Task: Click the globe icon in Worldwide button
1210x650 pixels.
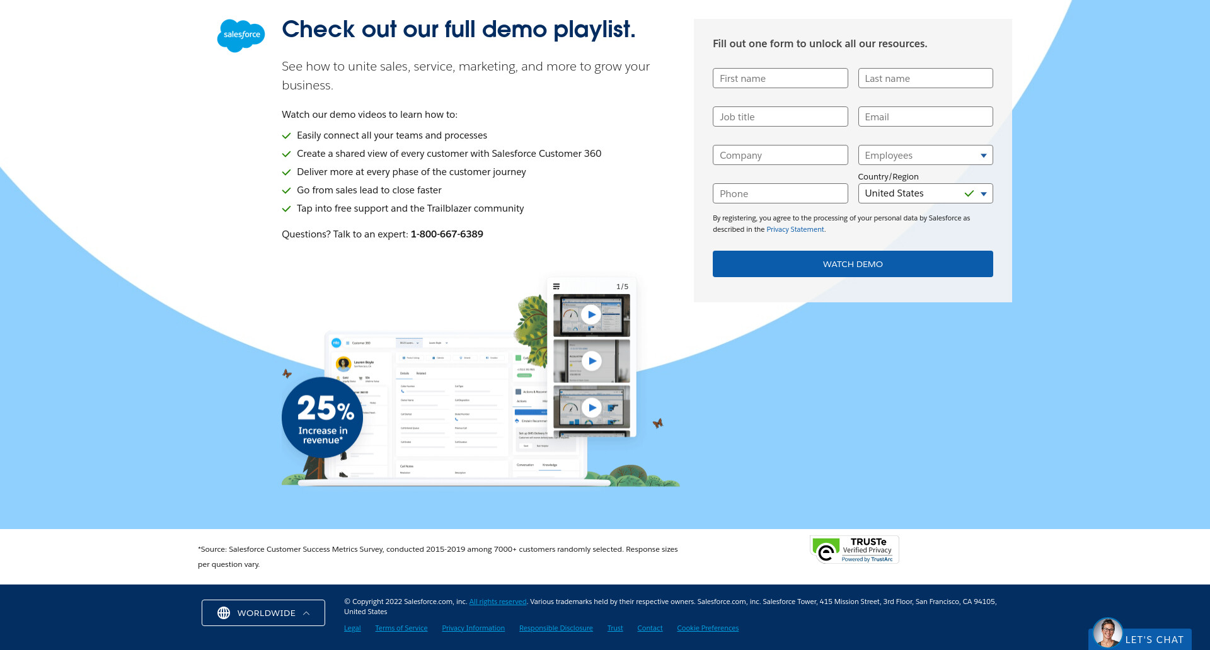Action: pos(224,613)
